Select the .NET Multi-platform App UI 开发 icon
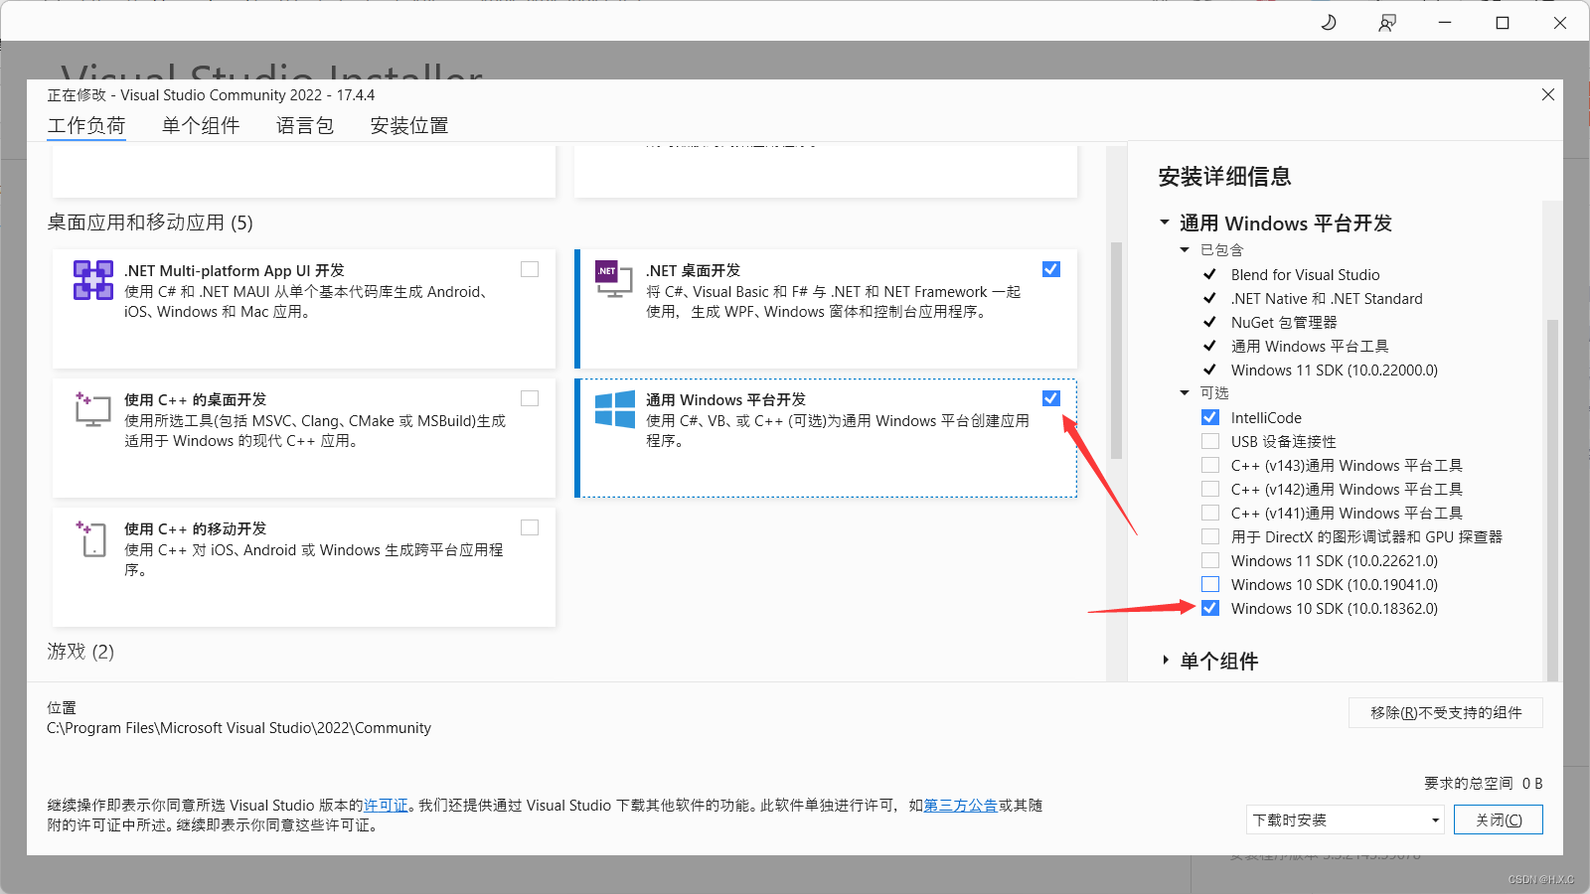1590x894 pixels. (92, 281)
